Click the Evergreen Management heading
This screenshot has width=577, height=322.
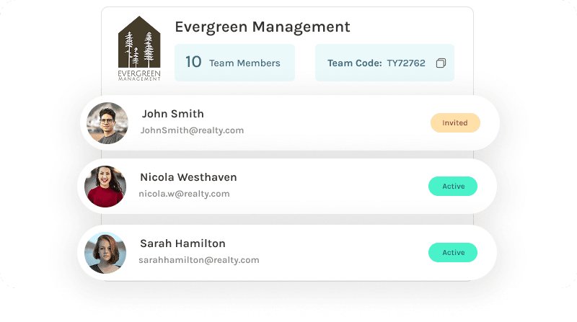[263, 27]
